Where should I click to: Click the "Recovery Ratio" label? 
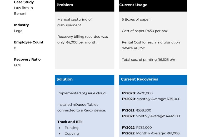(x=27, y=59)
